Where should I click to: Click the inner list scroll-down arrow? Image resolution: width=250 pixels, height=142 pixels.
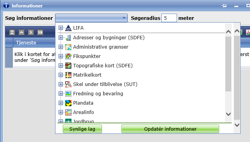(x=228, y=114)
